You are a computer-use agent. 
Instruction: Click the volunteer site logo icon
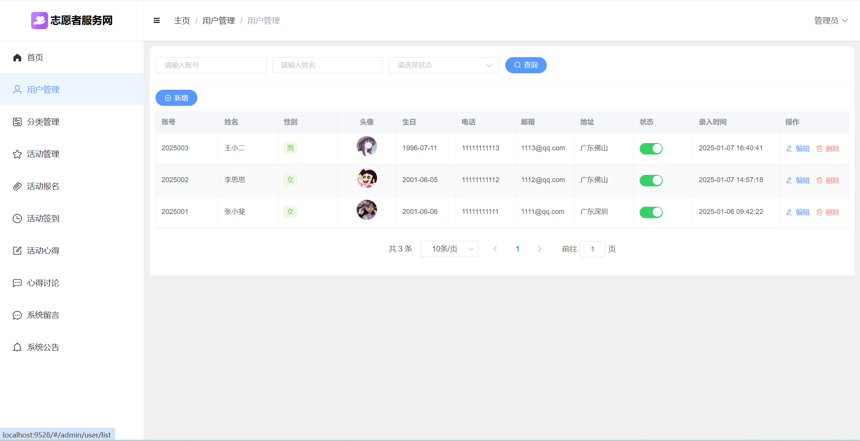tap(39, 20)
